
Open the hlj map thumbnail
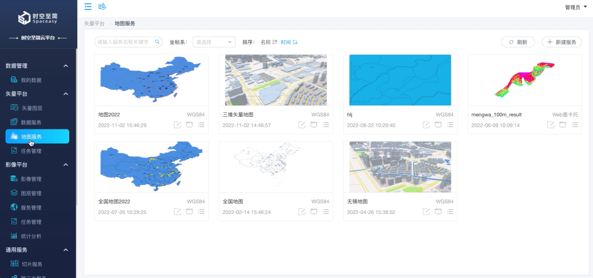pyautogui.click(x=400, y=80)
